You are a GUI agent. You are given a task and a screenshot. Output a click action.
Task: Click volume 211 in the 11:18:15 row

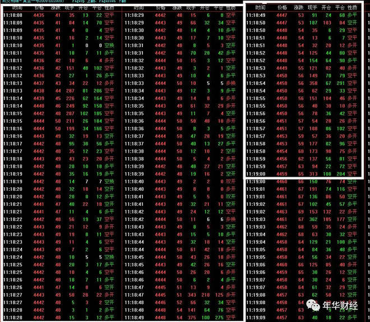[x=70, y=121]
